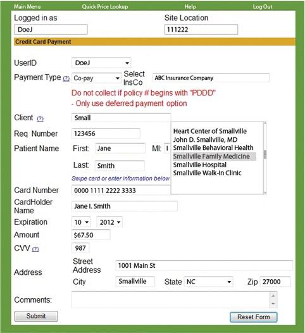Click the Reset Form button
This screenshot has height=333, width=305.
253,317
